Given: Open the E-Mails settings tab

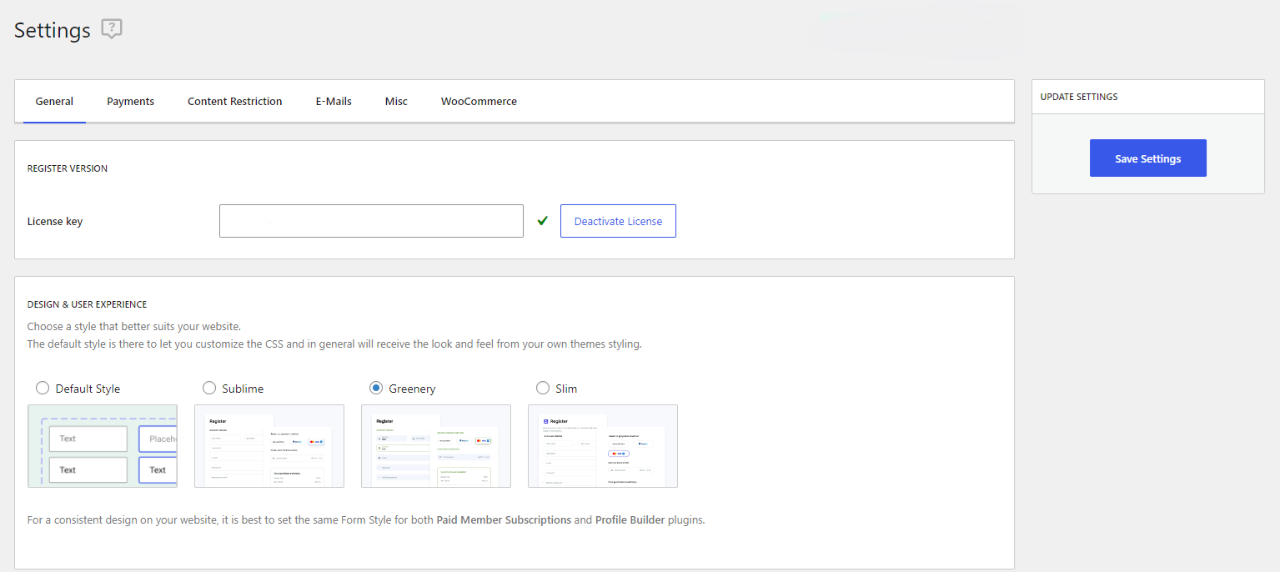Looking at the screenshot, I should click(x=334, y=102).
